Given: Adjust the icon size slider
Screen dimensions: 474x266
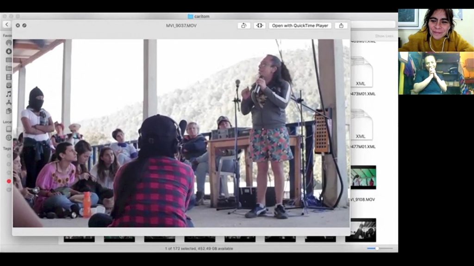Looking at the screenshot, I should (x=377, y=248).
